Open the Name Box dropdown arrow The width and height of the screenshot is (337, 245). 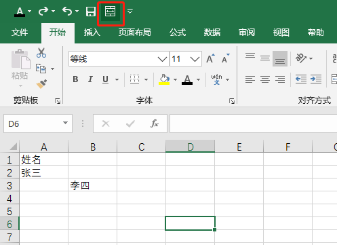(x=65, y=123)
